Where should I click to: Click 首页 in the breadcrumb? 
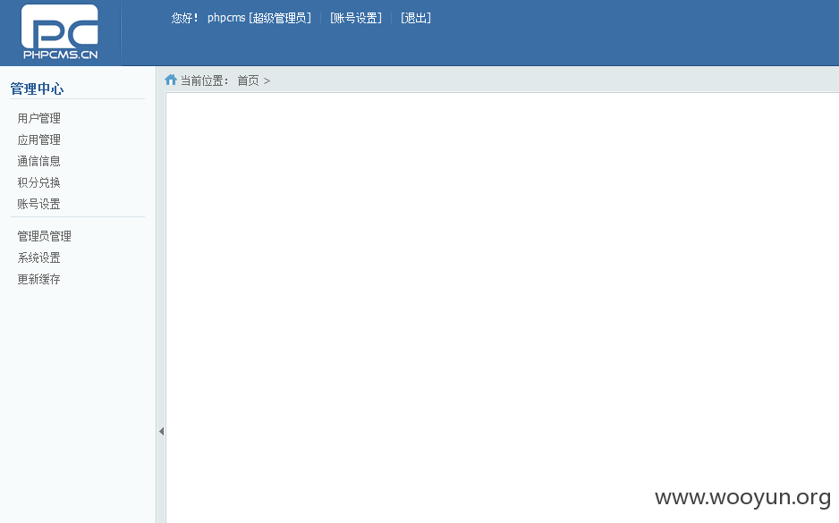249,80
